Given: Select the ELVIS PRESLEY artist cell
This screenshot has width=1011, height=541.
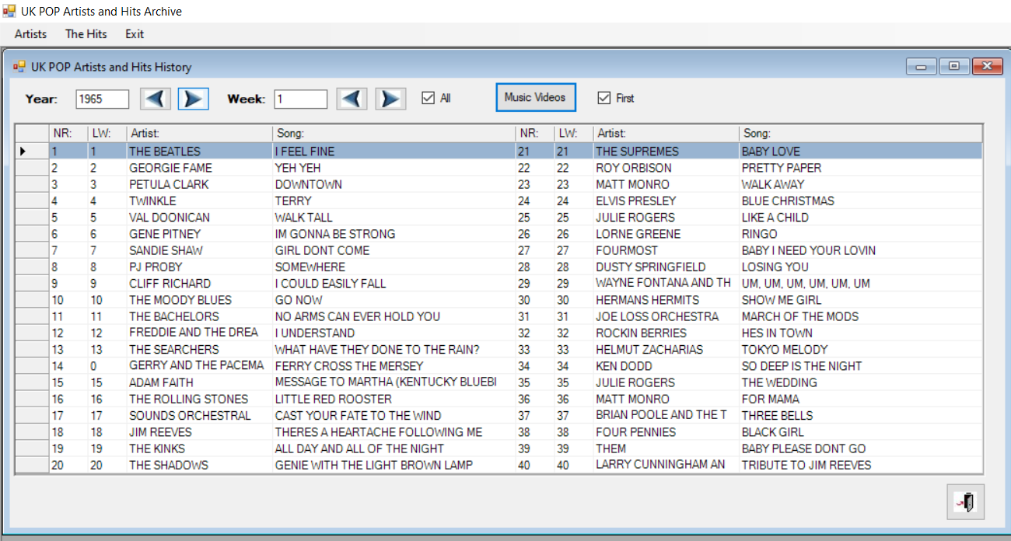Looking at the screenshot, I should coord(666,201).
